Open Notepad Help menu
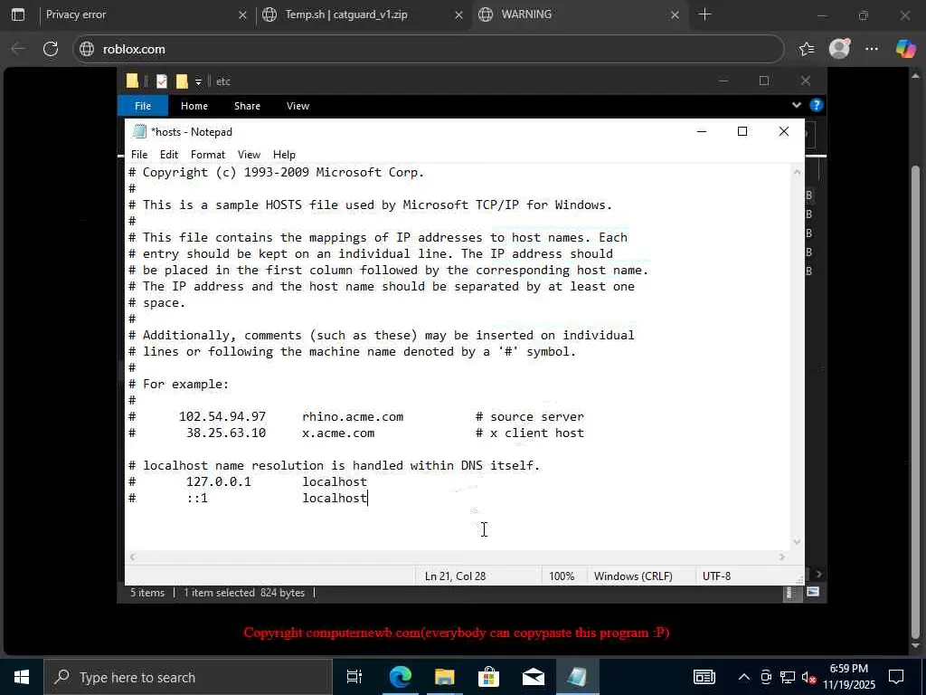The height and width of the screenshot is (695, 926). tap(284, 154)
